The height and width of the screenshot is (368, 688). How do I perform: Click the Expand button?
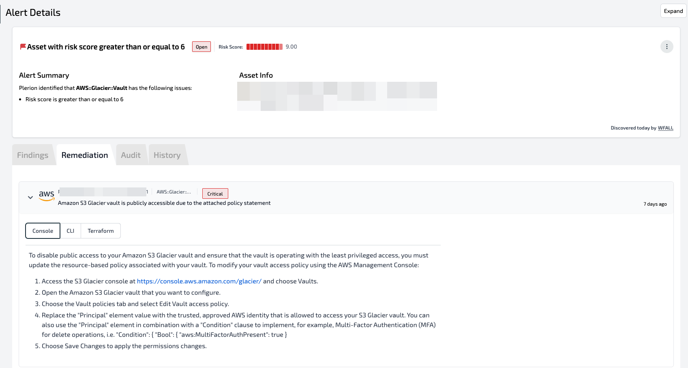(673, 11)
